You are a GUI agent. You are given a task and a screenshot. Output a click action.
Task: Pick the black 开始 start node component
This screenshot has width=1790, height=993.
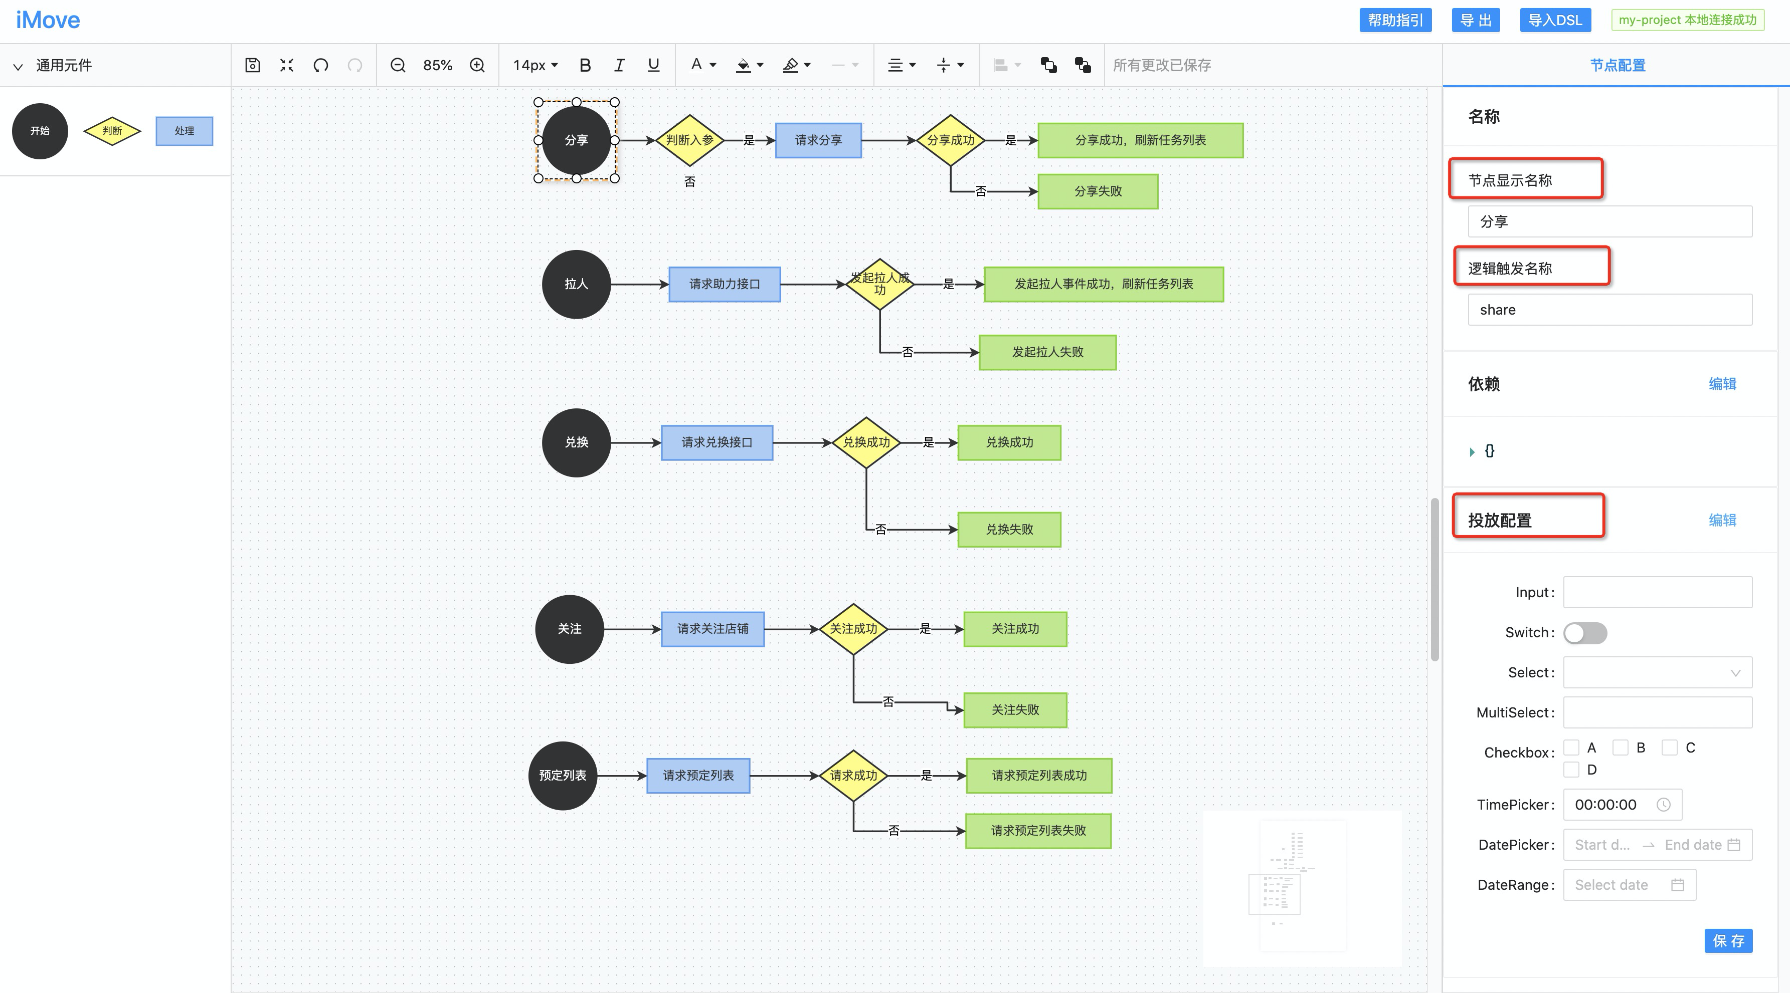(x=40, y=131)
